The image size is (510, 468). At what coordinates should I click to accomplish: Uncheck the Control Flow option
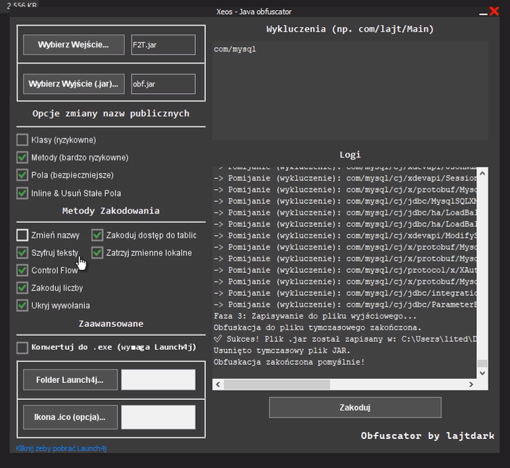[x=22, y=270]
